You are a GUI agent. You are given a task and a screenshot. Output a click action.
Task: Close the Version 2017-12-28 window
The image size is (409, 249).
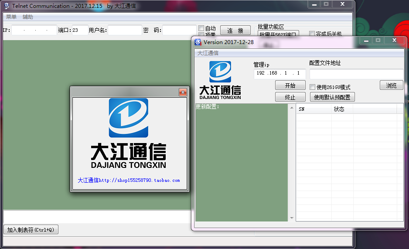click(x=394, y=41)
